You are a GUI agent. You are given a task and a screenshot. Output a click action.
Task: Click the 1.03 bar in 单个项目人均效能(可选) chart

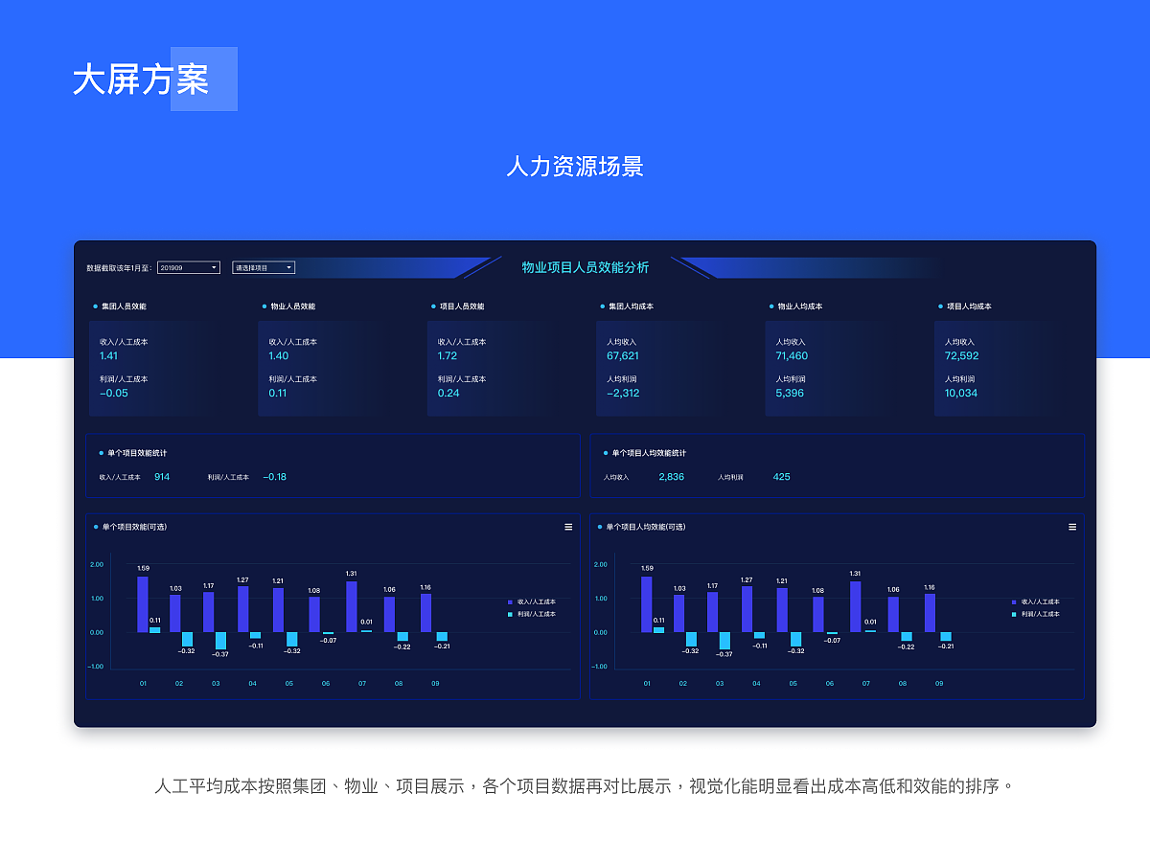coord(679,614)
